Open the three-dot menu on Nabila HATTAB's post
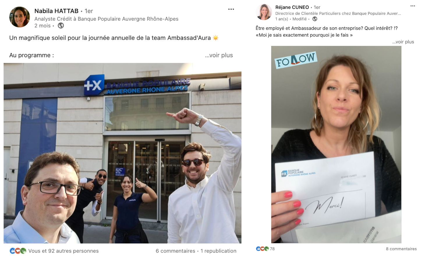Screen dimensions: 425x258 [x=231, y=9]
